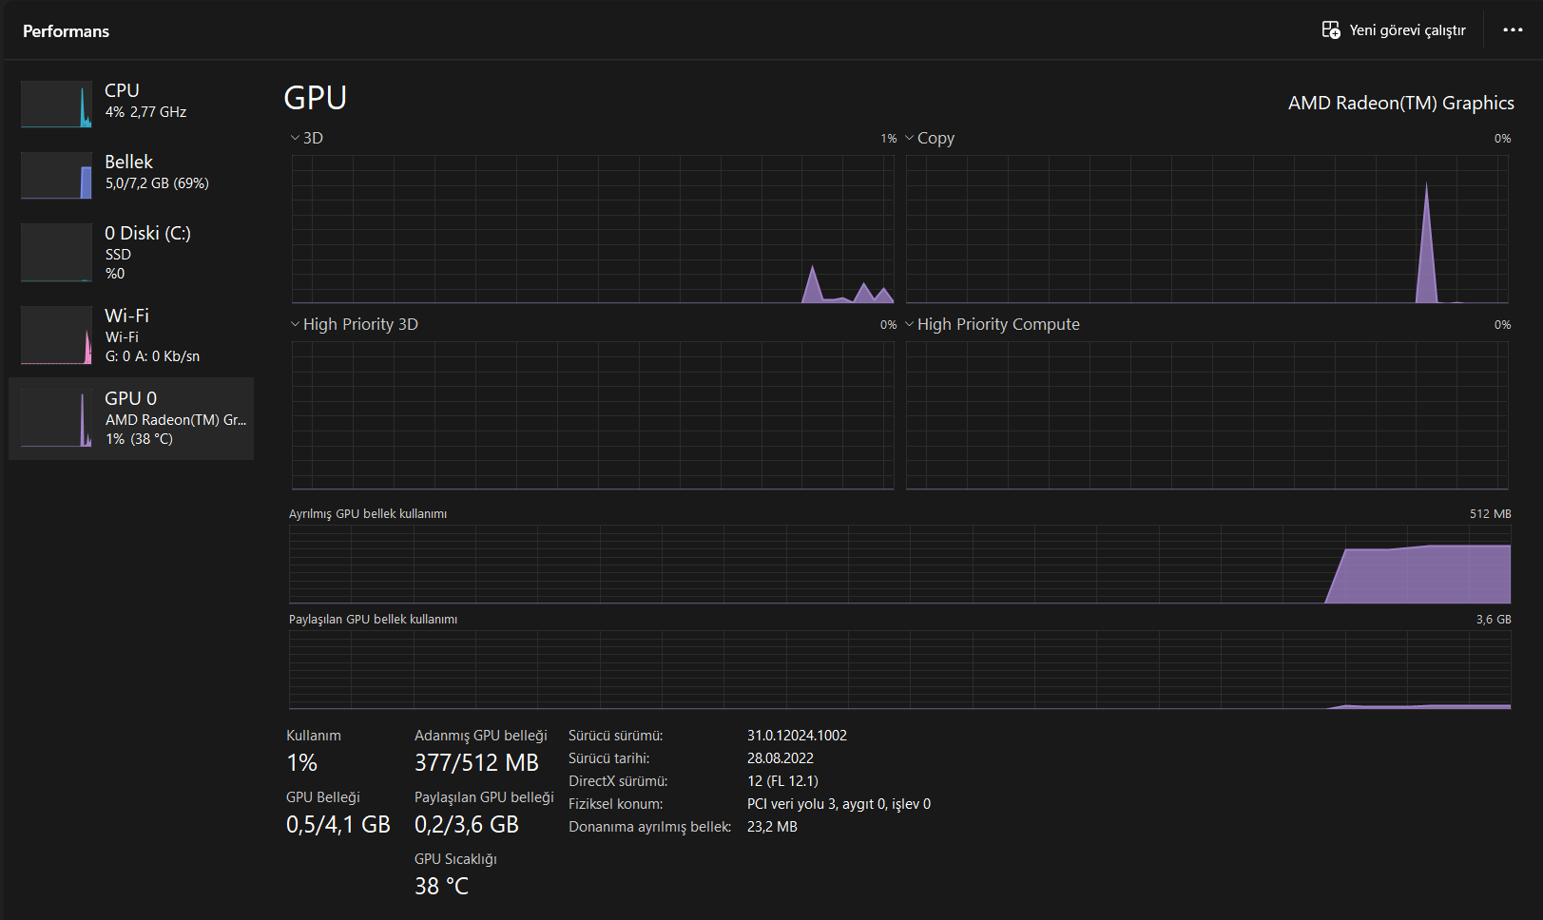The width and height of the screenshot is (1543, 920).
Task: Click the Performans page title
Action: pyautogui.click(x=66, y=31)
